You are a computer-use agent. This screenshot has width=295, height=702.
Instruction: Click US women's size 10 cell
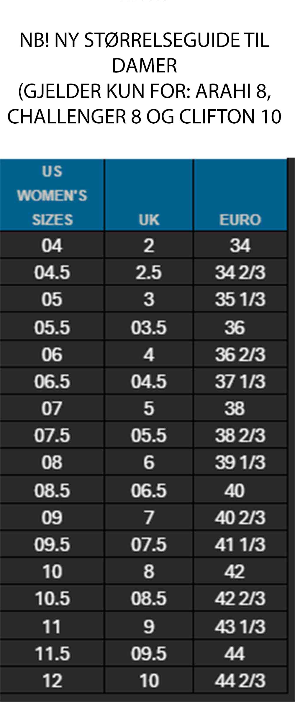point(52,571)
